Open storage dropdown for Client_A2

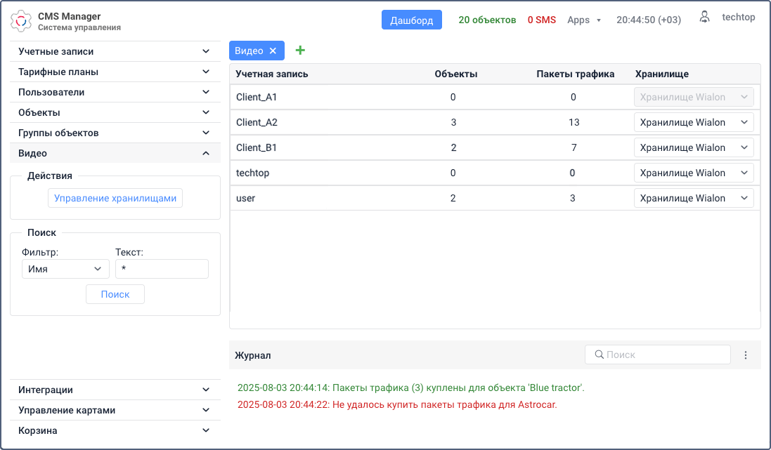coord(694,122)
